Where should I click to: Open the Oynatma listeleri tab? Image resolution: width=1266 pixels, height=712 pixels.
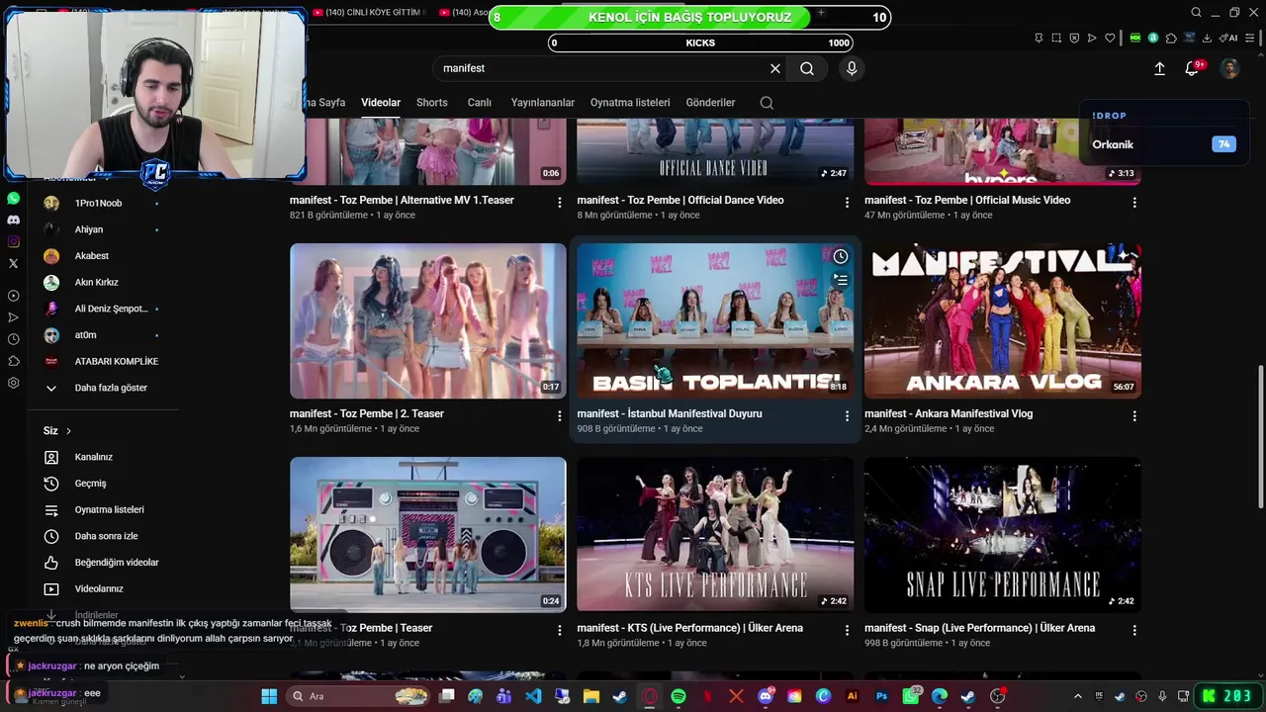630,103
